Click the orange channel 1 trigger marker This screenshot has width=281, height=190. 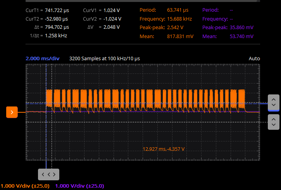[x=12, y=112]
